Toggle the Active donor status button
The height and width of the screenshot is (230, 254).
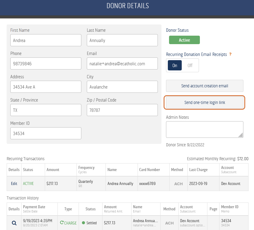(184, 40)
